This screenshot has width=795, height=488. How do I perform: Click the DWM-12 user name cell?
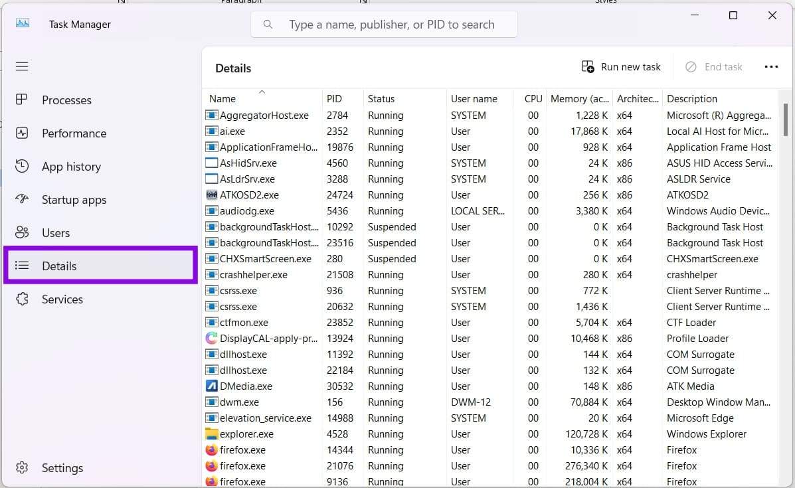point(471,402)
